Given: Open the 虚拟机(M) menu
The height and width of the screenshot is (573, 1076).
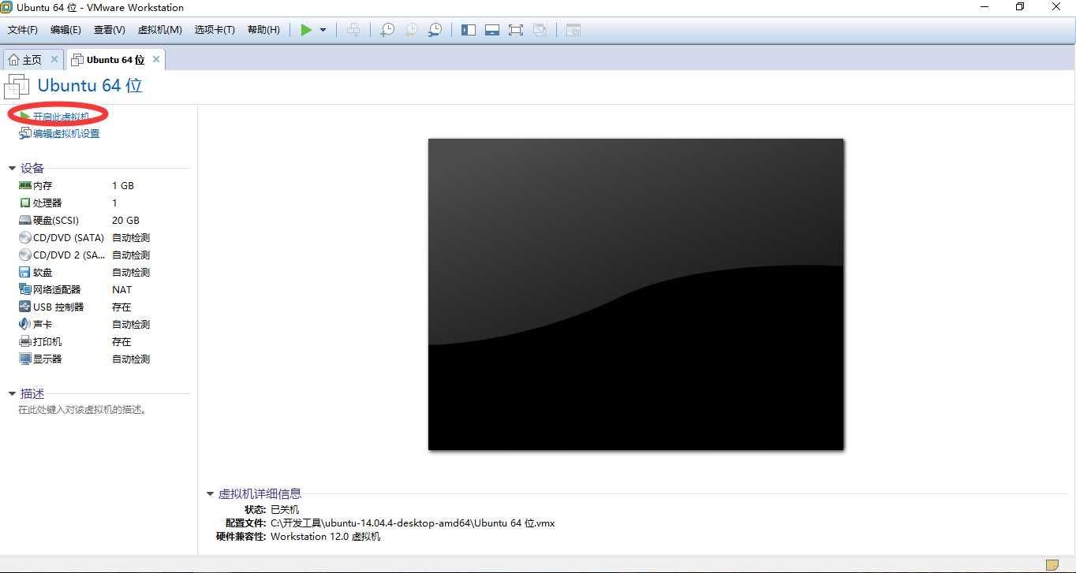Looking at the screenshot, I should [x=159, y=30].
